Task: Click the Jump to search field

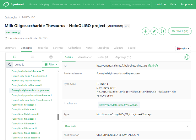Action: point(28,65)
